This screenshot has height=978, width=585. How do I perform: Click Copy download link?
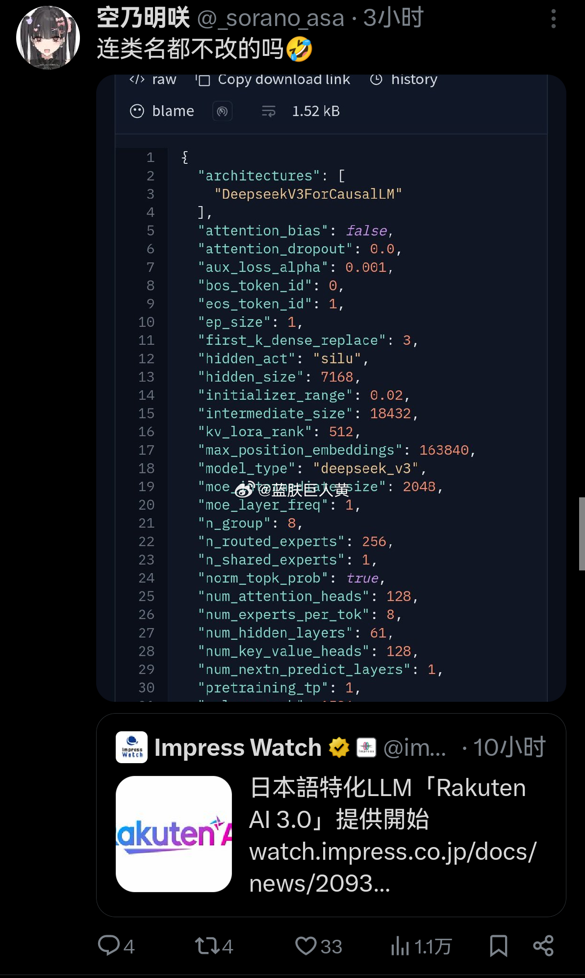273,79
